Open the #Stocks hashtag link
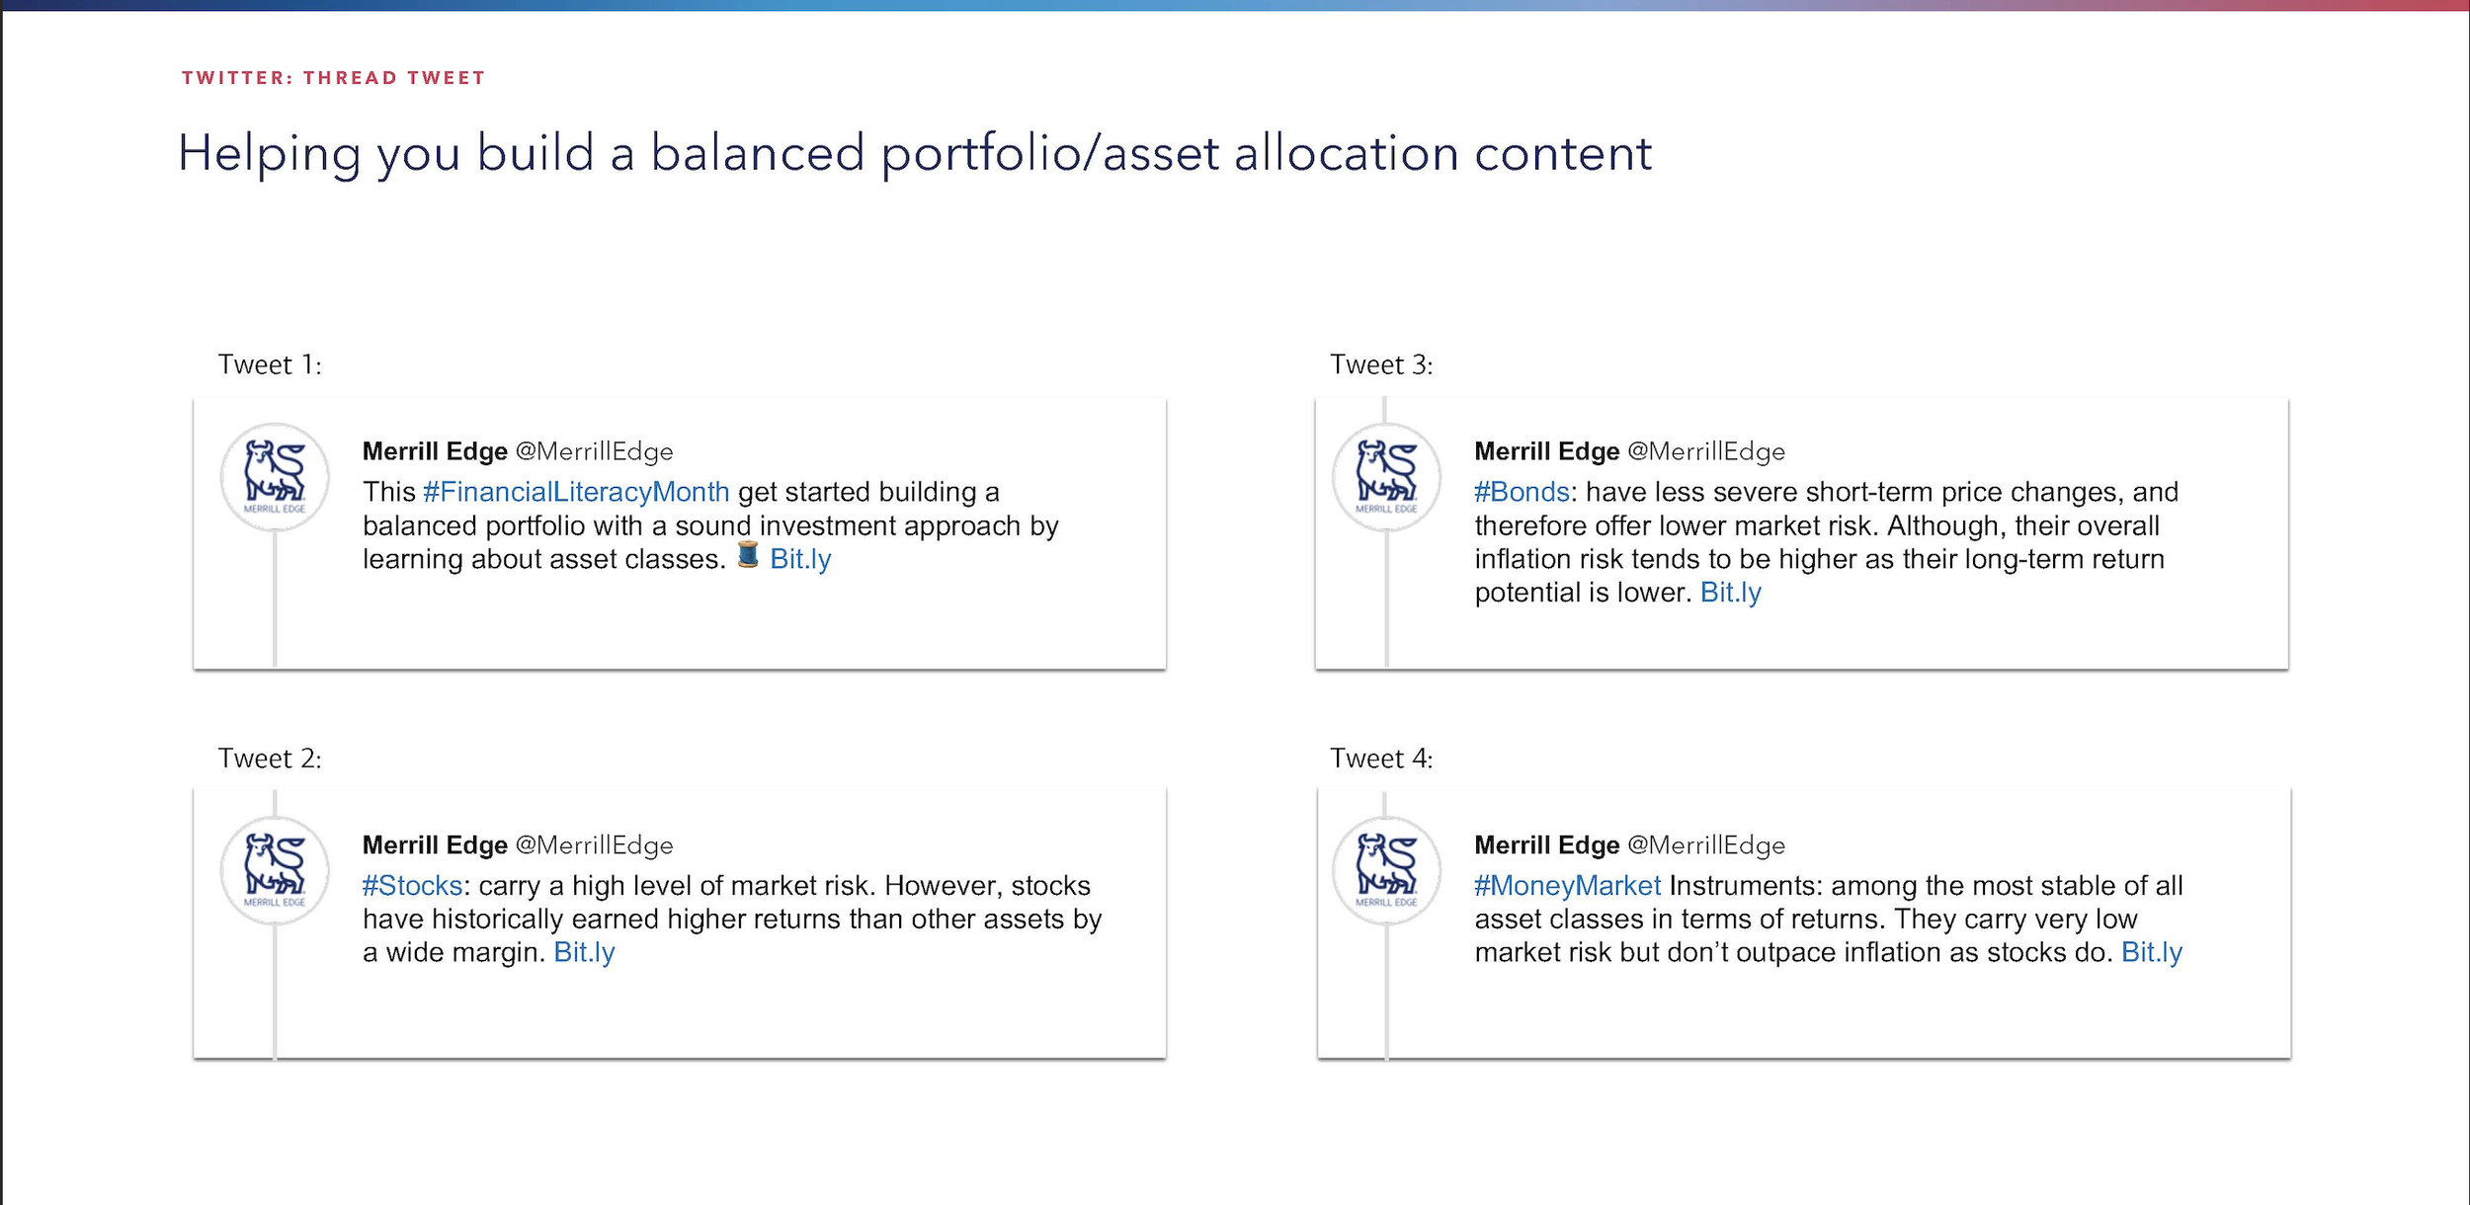This screenshot has width=2470, height=1205. (x=412, y=885)
